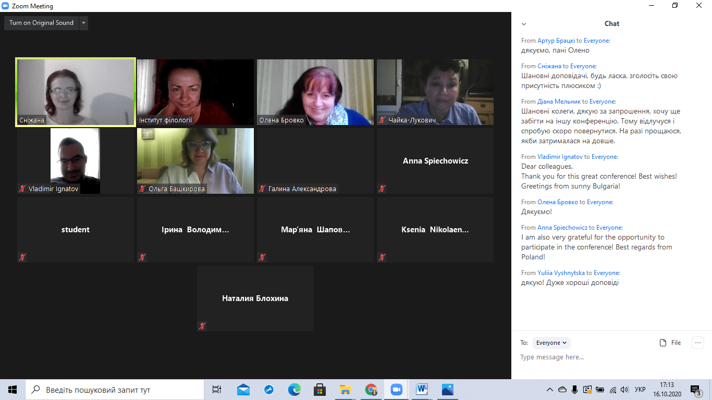712x400 pixels.
Task: Show hidden system tray icons
Action: pyautogui.click(x=549, y=390)
